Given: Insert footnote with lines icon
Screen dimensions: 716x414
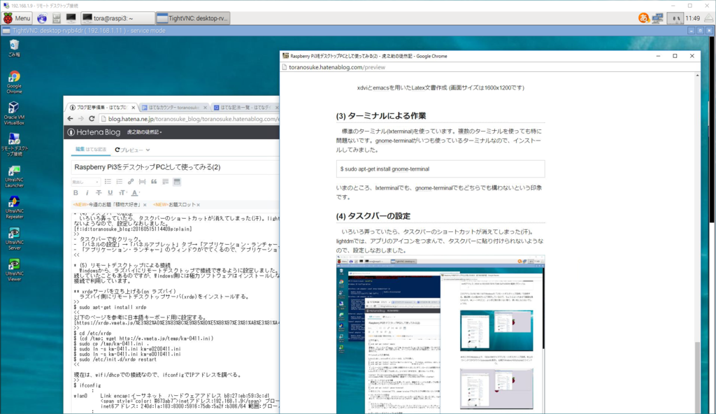Looking at the screenshot, I should click(165, 182).
